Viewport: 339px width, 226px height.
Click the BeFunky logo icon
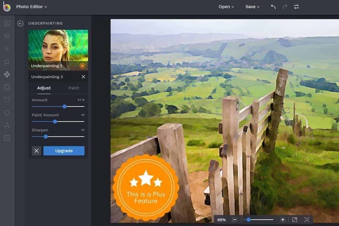tap(7, 7)
